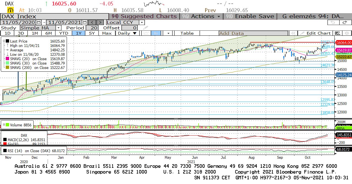Click the DAX Index security field

[54, 16]
